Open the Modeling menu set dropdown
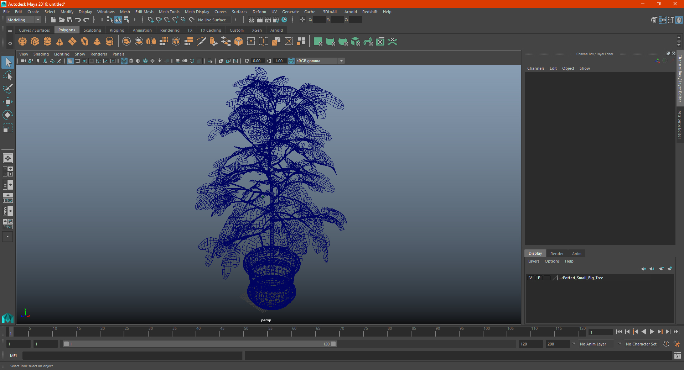The image size is (684, 370). pos(24,20)
